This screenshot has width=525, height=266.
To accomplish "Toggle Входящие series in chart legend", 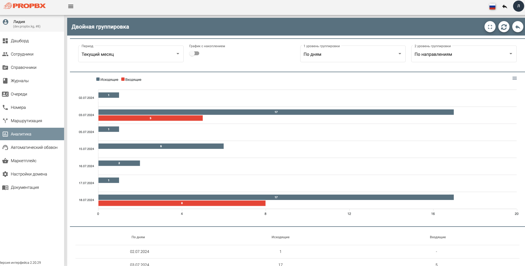I will (x=131, y=79).
